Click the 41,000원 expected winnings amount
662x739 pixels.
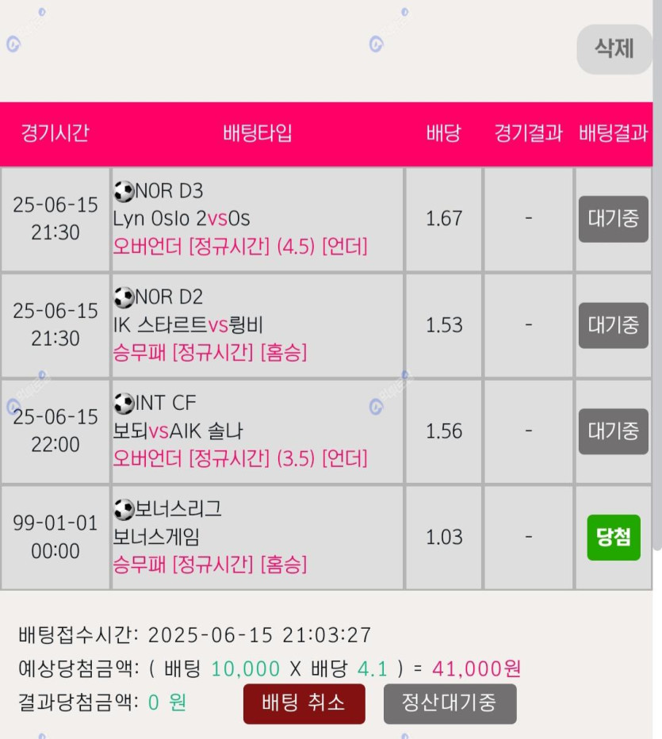coord(476,668)
